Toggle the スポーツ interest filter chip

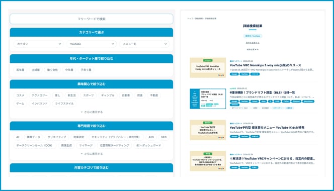pyautogui.click(x=89, y=95)
